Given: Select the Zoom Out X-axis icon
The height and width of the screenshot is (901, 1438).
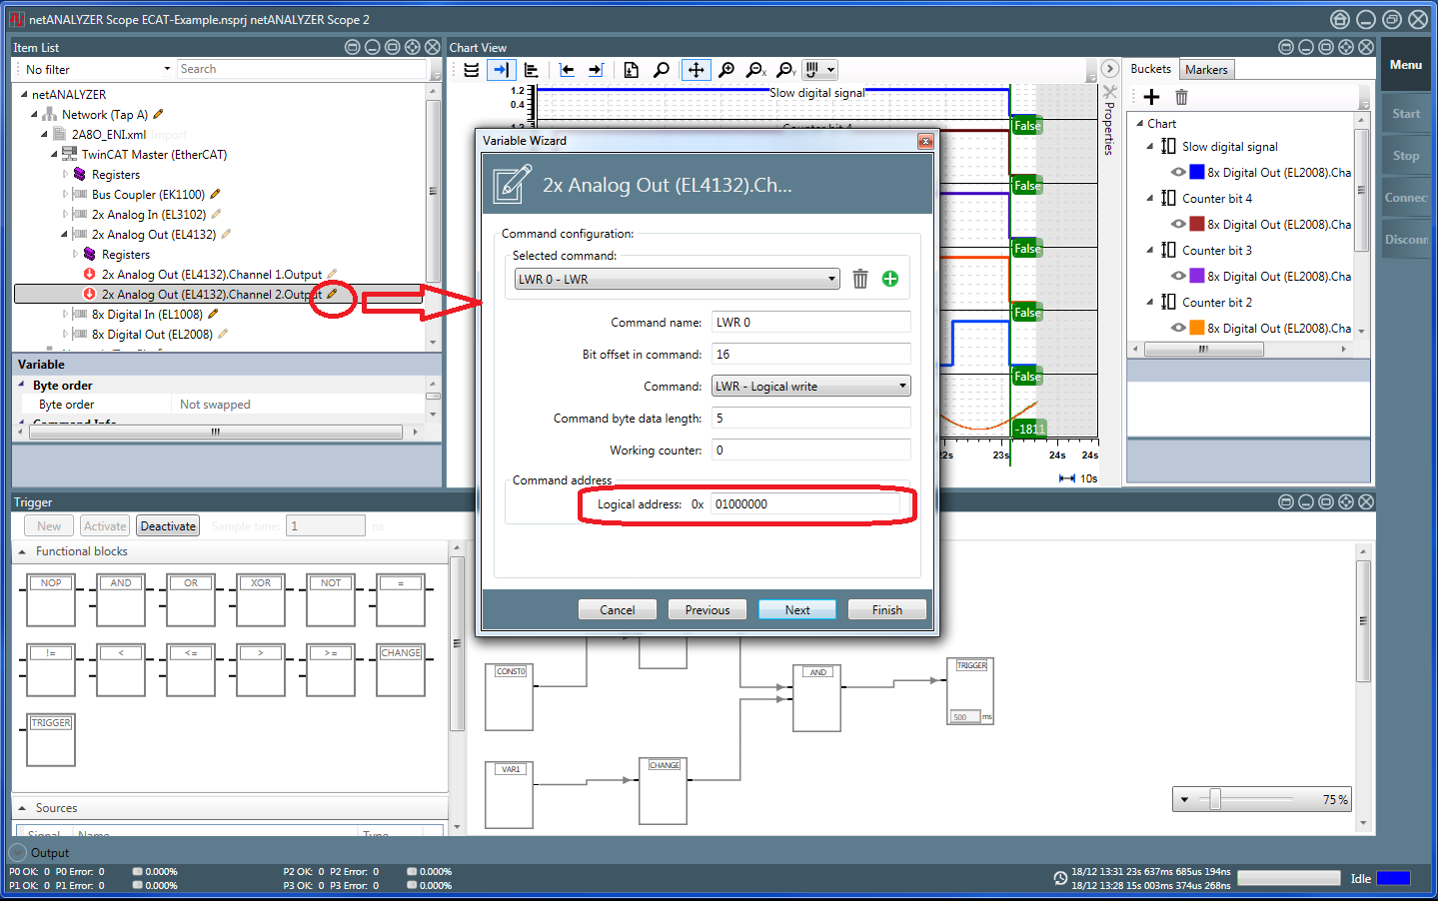Looking at the screenshot, I should click(756, 69).
